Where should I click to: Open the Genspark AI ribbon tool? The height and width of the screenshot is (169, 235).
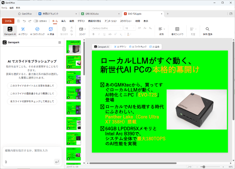point(10,31)
